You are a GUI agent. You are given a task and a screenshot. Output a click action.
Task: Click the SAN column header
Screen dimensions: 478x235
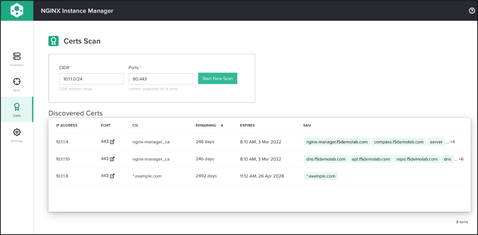307,125
